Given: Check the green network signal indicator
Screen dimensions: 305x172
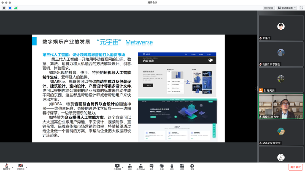Looking at the screenshot, I should pos(15,8).
